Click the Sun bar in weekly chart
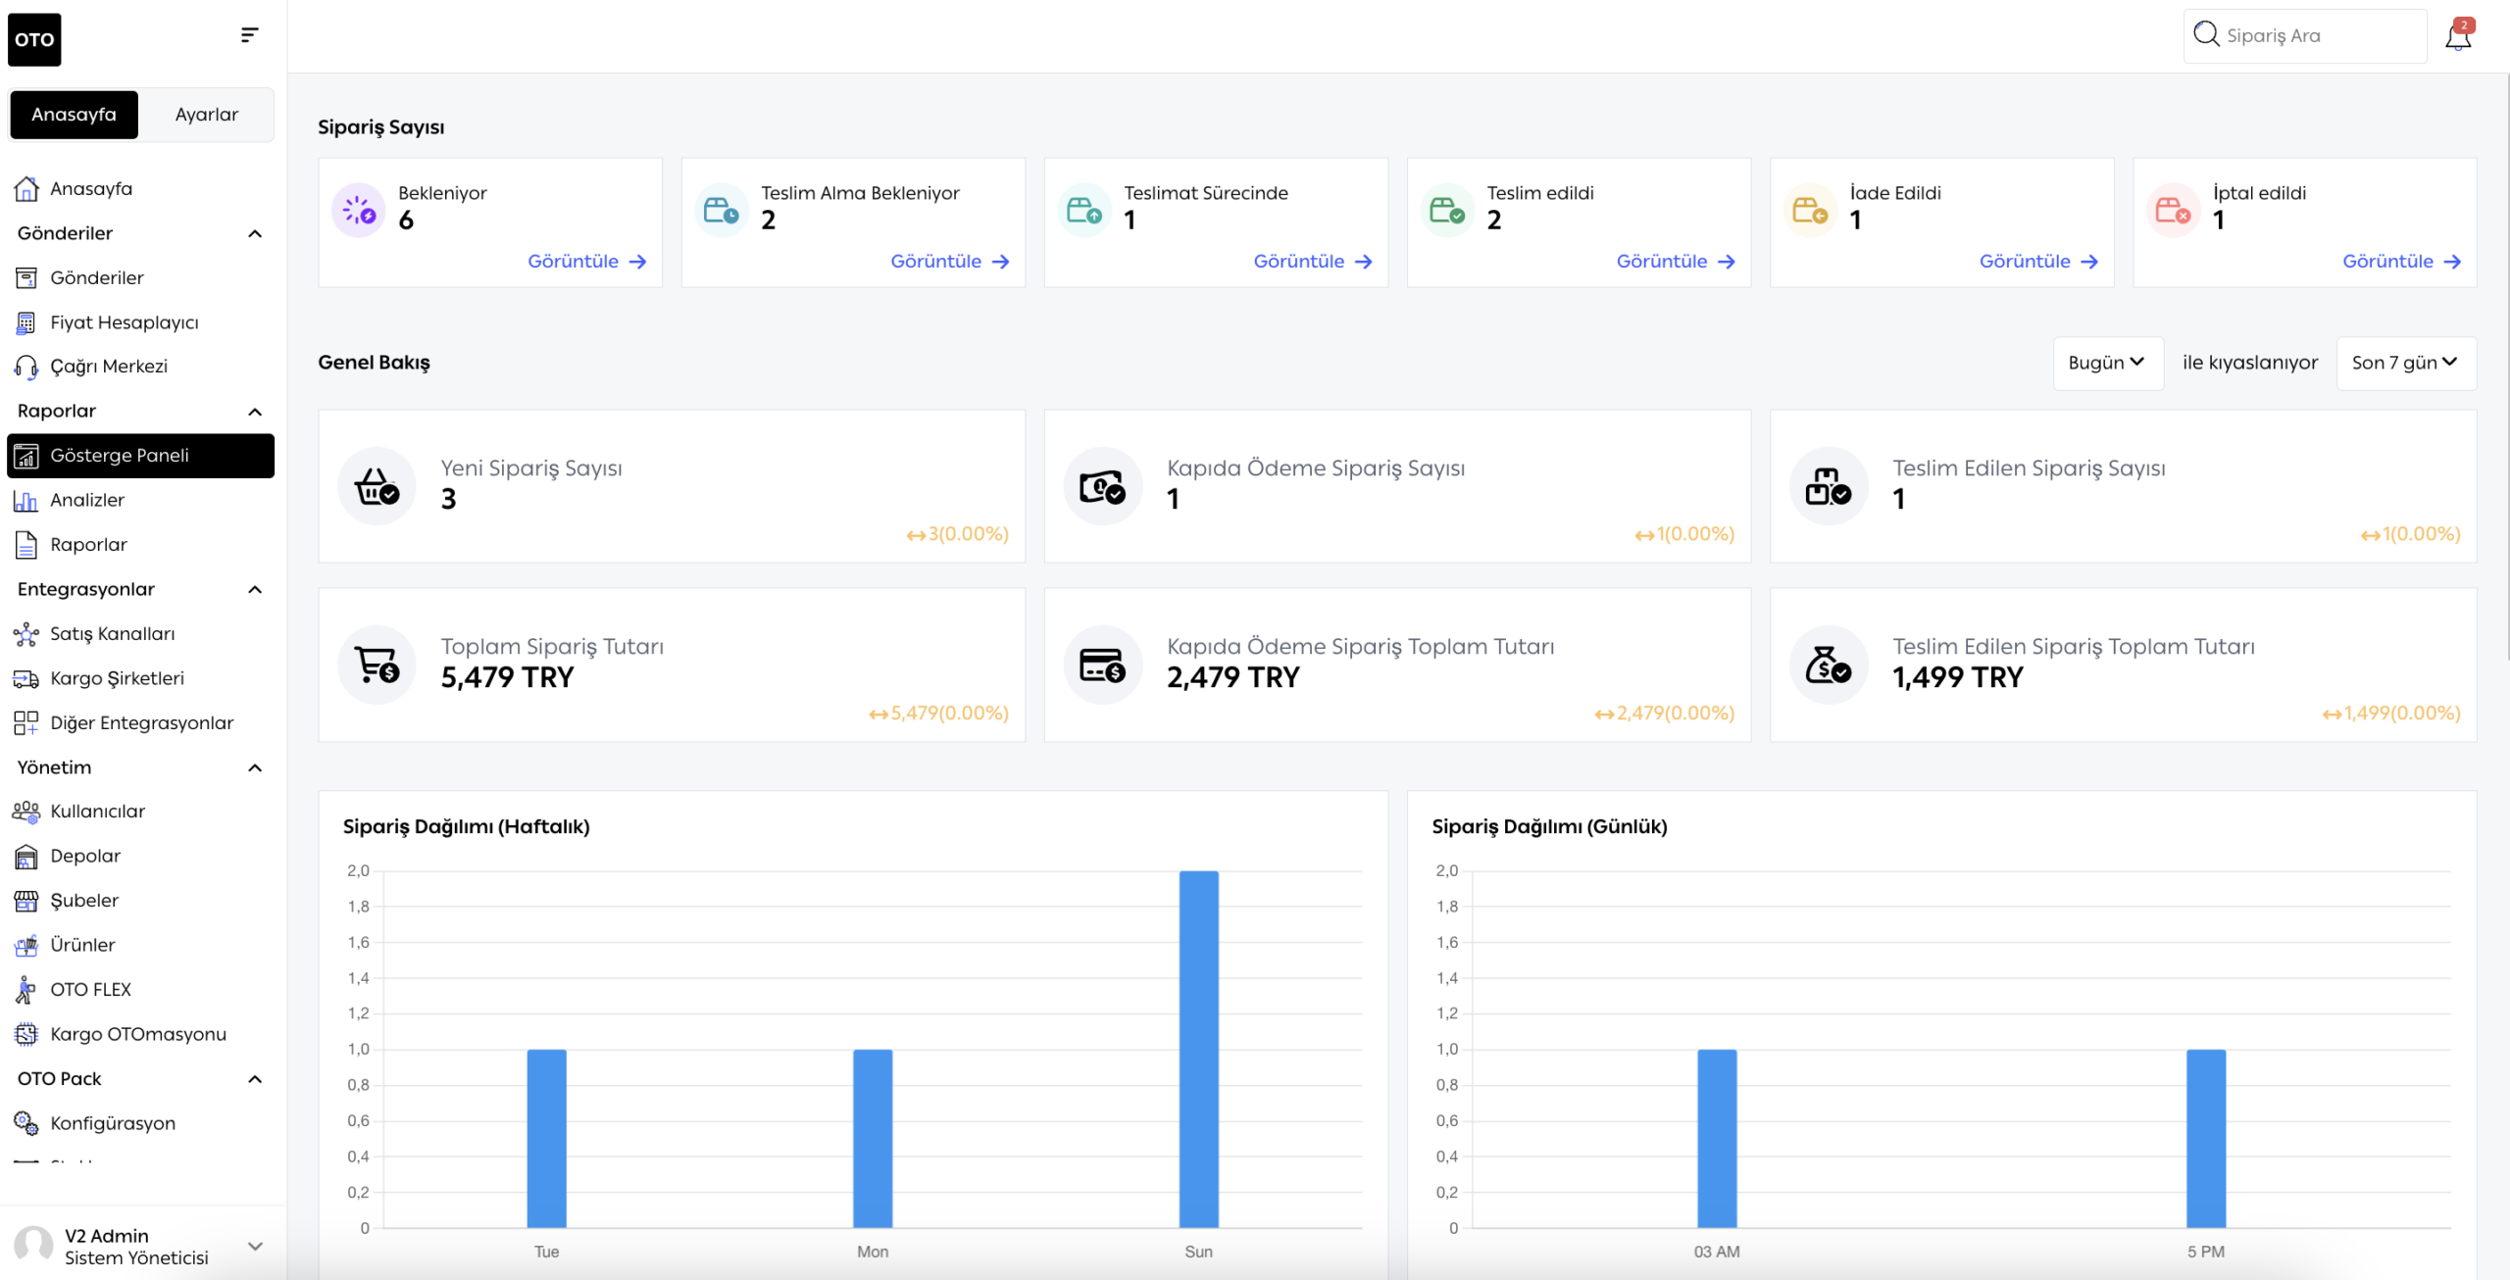2510x1280 pixels. pos(1198,1049)
